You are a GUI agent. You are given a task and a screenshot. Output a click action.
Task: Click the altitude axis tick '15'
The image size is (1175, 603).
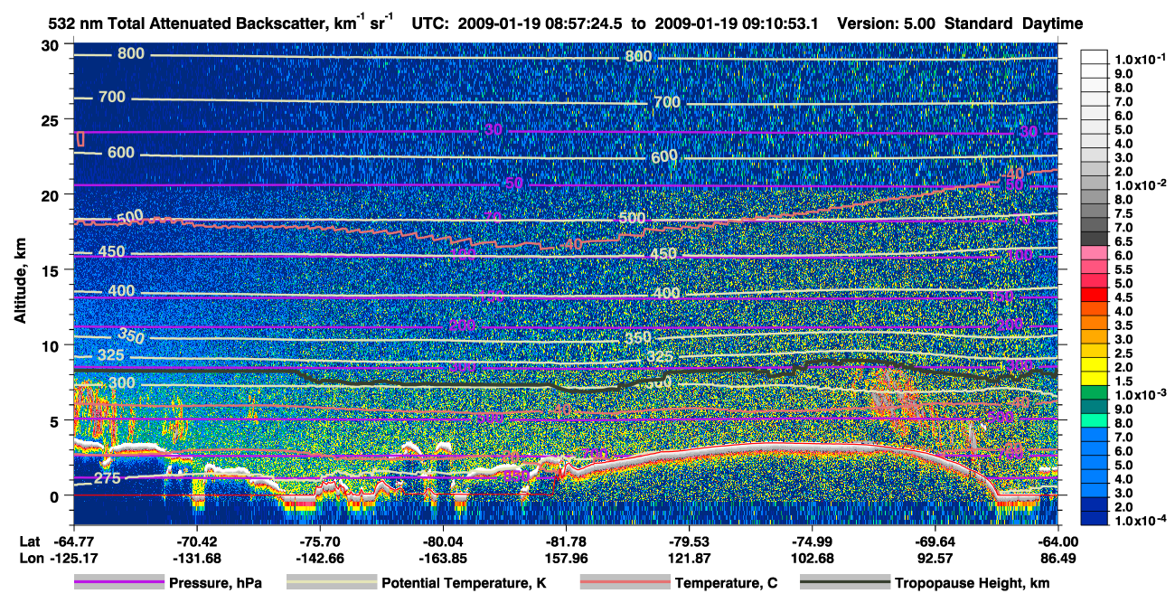[x=52, y=270]
